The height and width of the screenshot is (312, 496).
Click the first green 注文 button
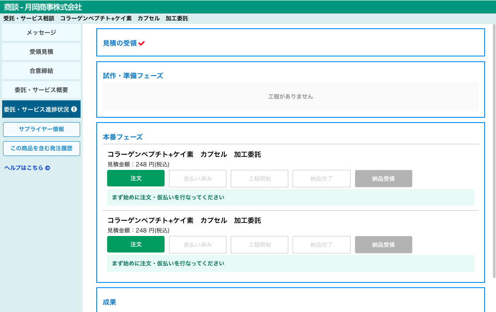(x=136, y=179)
